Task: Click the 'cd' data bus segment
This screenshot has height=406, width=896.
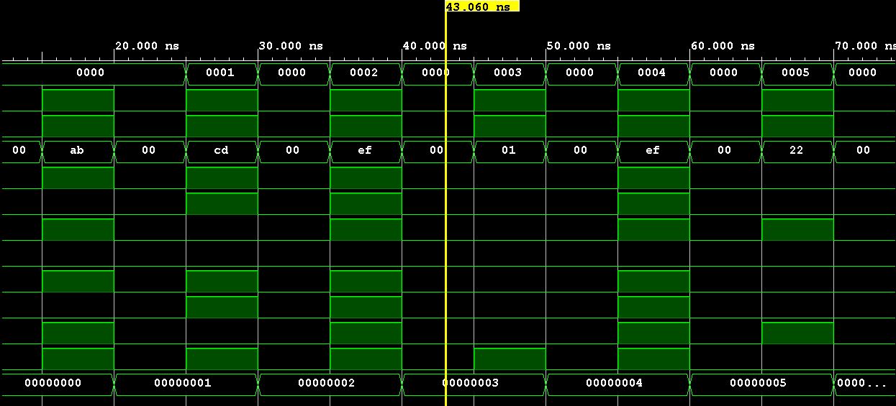Action: pos(221,150)
